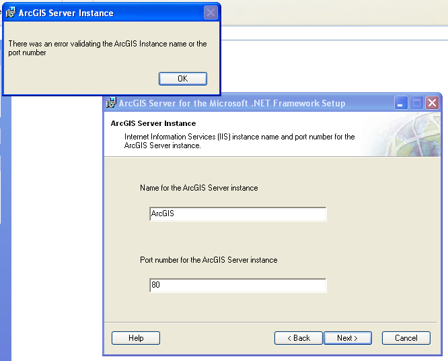Go to previous step with Back button

click(x=299, y=338)
